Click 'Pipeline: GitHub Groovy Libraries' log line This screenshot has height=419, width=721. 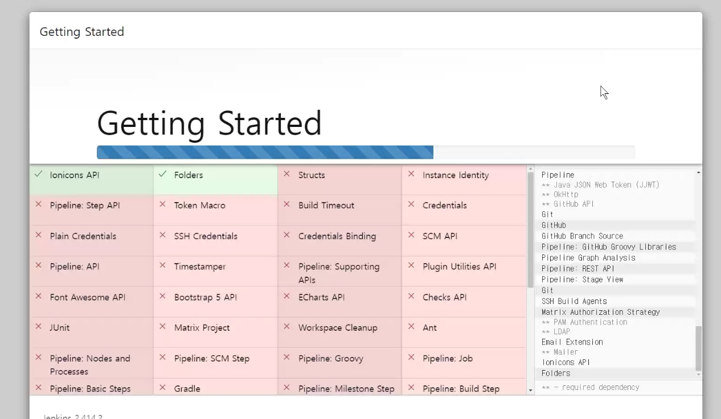(x=609, y=247)
